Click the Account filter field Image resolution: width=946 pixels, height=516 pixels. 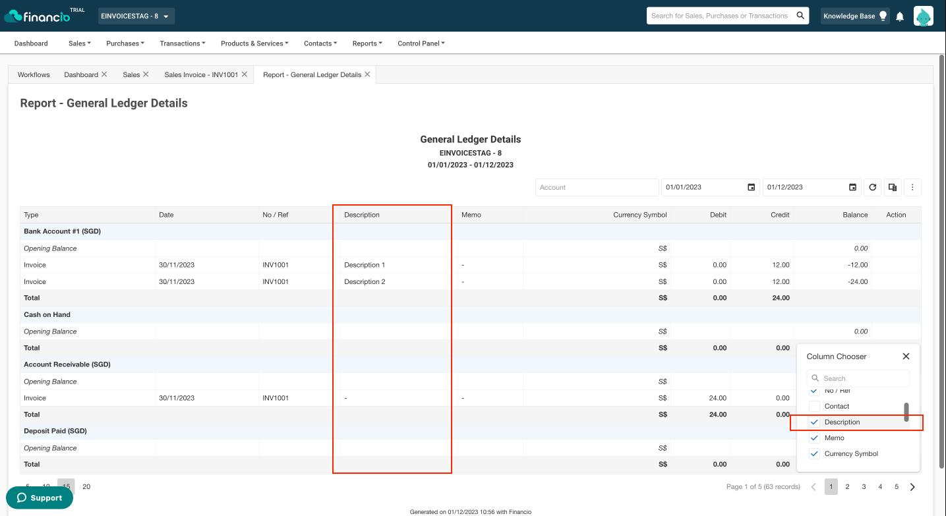(597, 187)
